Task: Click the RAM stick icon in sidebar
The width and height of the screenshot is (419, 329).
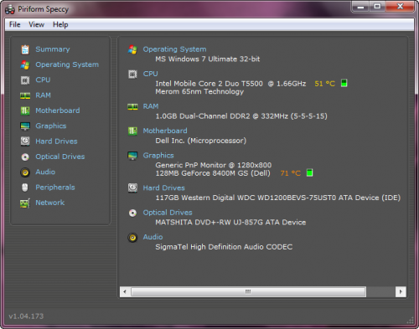Action: coord(25,95)
